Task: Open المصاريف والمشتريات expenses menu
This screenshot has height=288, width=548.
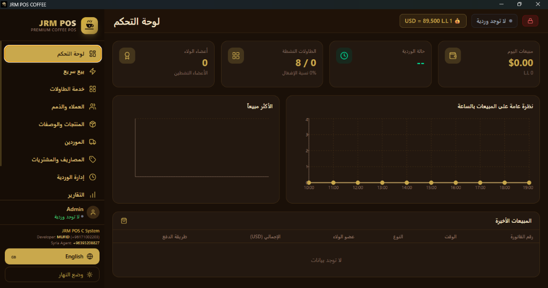Action: tap(53, 160)
